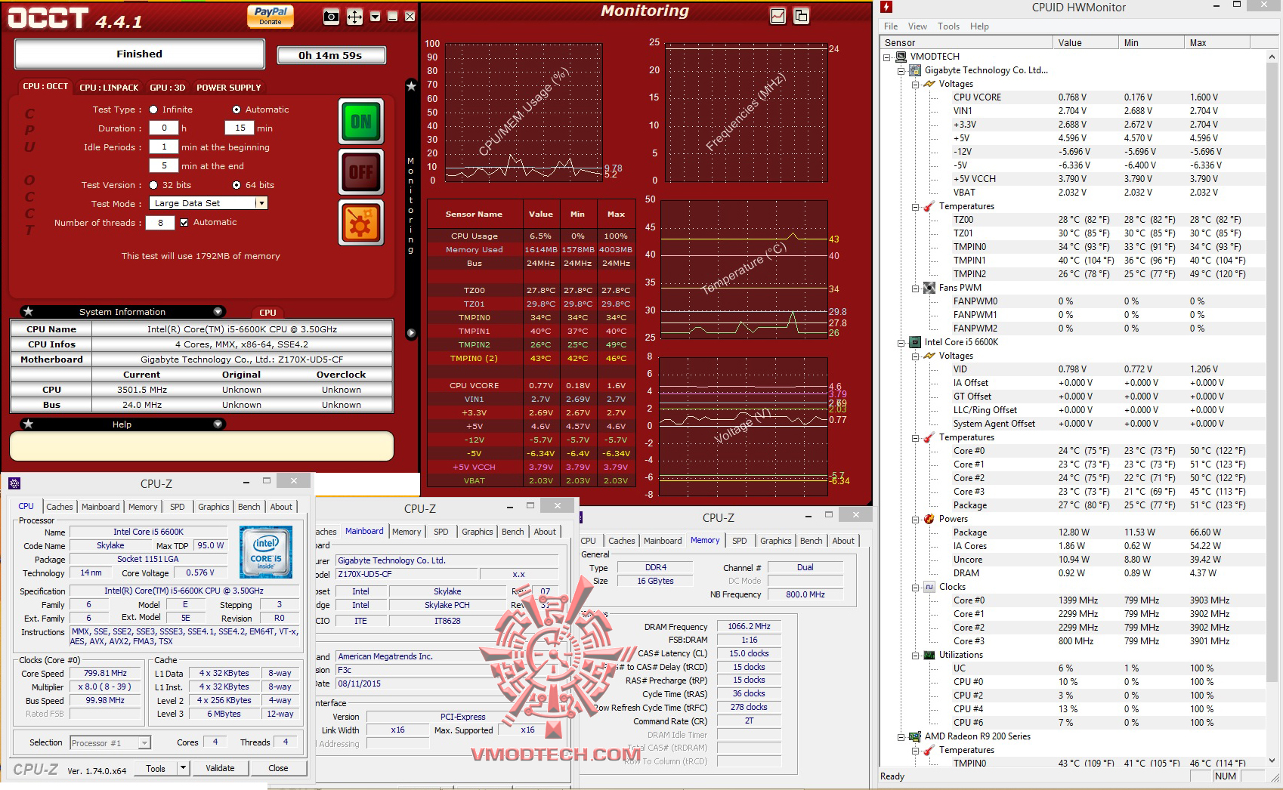Open the Caches tab in the leftmost CPU-Z window

point(59,507)
